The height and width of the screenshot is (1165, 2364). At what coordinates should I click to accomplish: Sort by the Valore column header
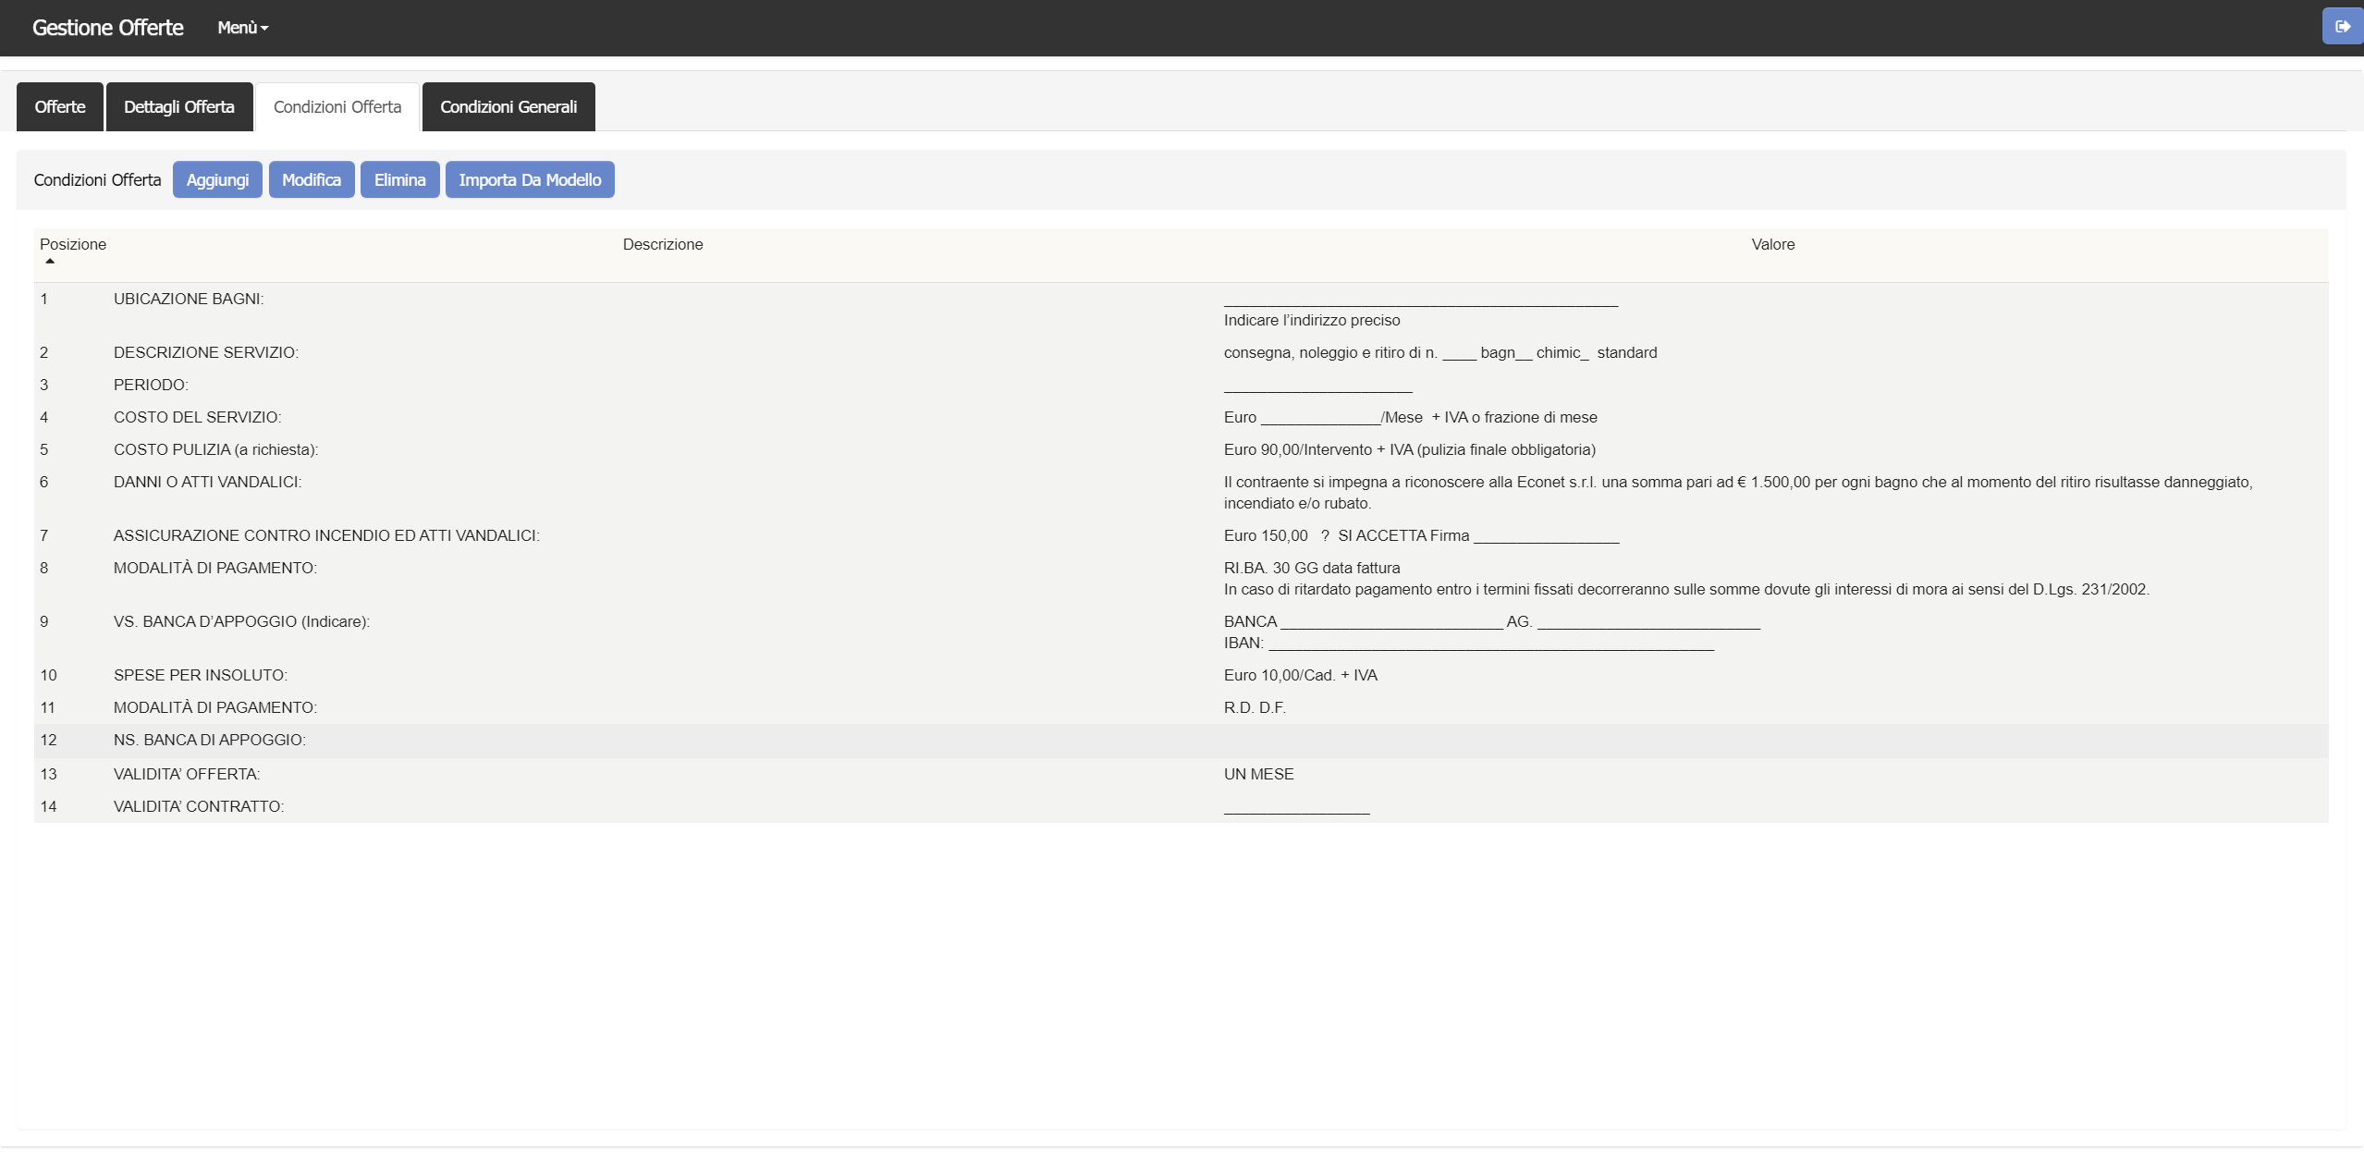click(1772, 245)
